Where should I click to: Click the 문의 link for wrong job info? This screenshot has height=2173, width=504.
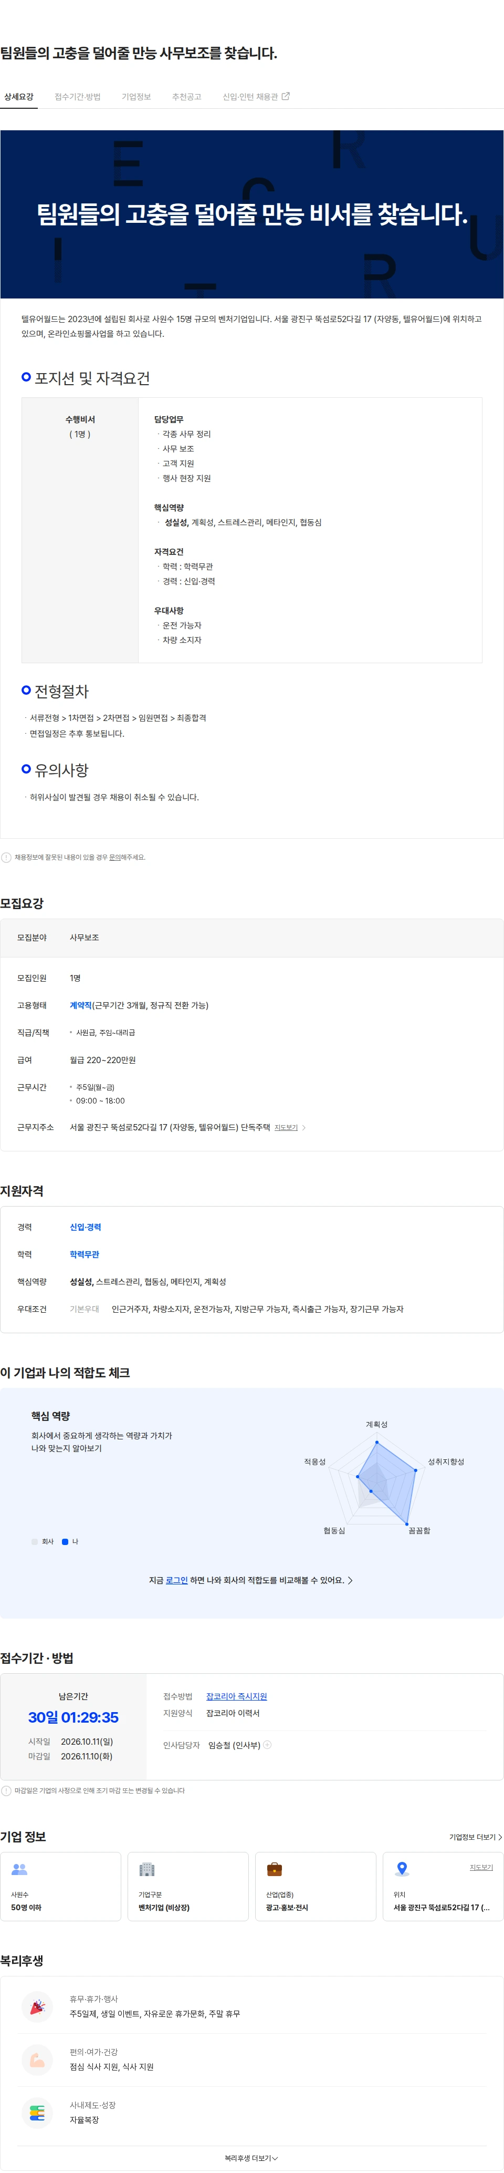pos(114,858)
